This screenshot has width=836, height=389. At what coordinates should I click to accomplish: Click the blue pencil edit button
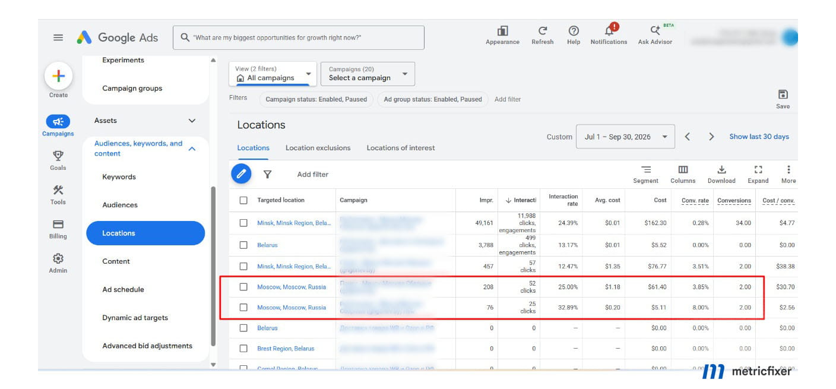point(241,174)
